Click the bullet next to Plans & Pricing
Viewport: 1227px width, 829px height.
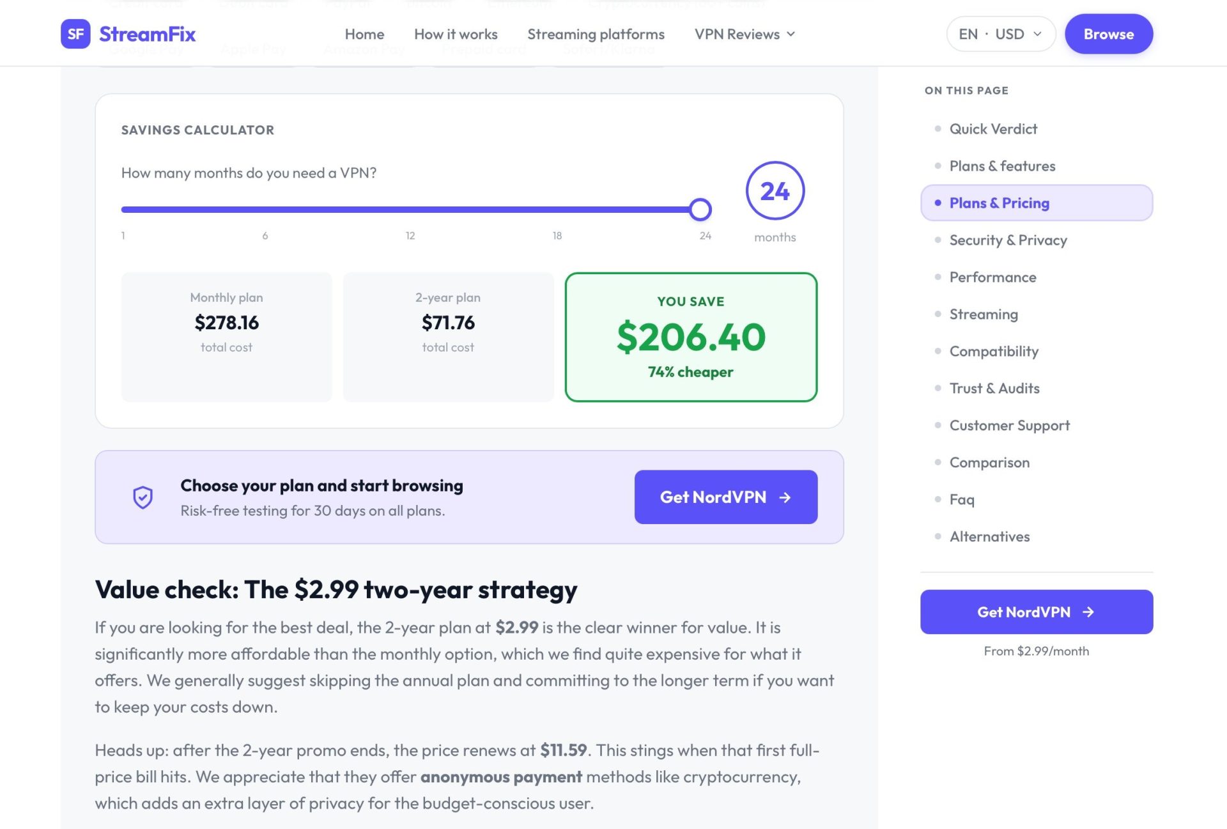click(938, 203)
